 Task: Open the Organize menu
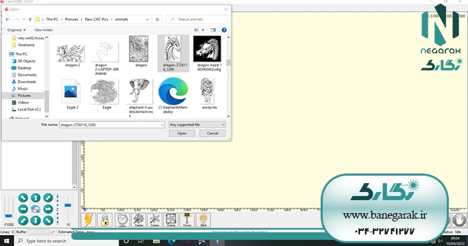[16, 30]
